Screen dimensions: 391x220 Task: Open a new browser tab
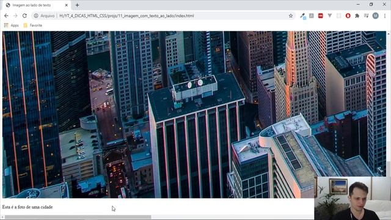(78, 5)
